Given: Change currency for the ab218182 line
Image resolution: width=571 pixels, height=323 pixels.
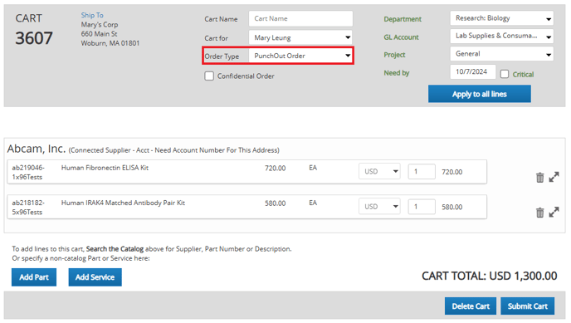Looking at the screenshot, I should (379, 207).
